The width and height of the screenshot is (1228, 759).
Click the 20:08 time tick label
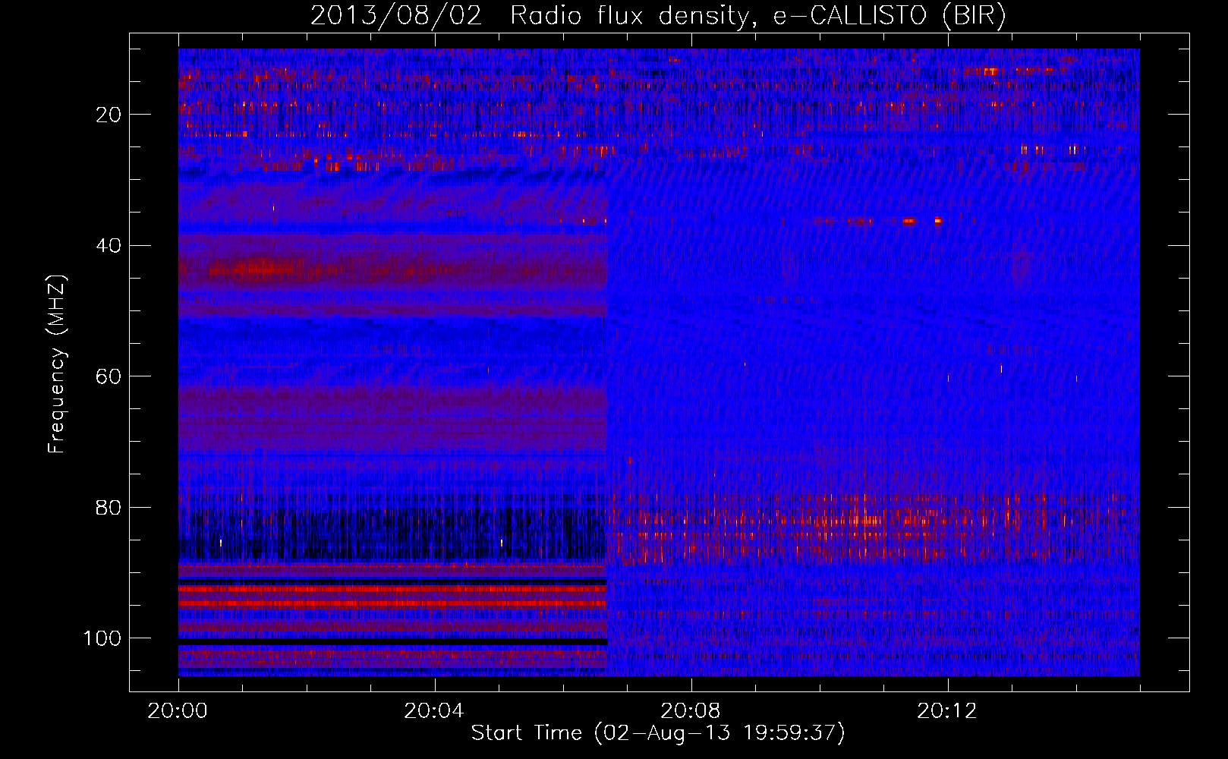(x=691, y=711)
